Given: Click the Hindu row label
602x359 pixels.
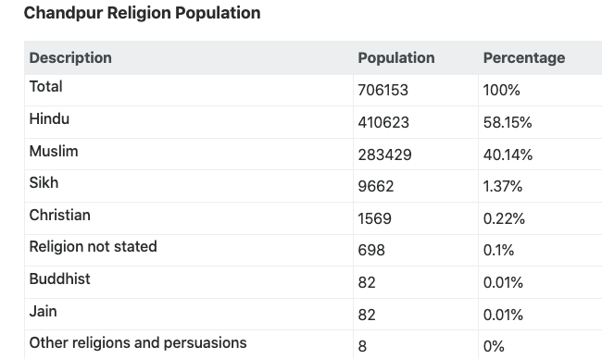Looking at the screenshot, I should coord(49,119).
